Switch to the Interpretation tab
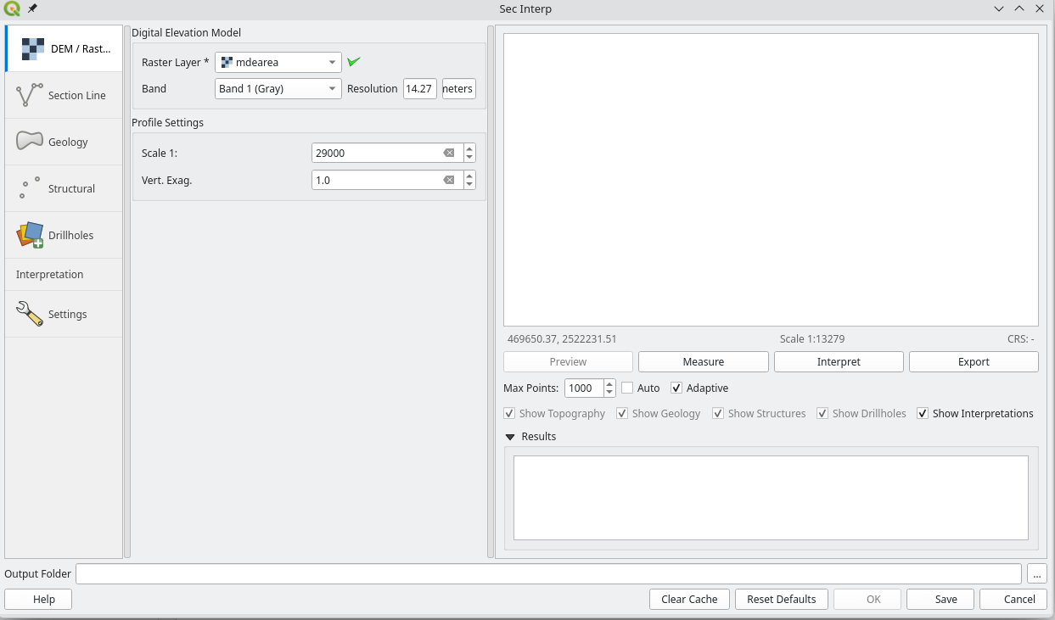Image resolution: width=1055 pixels, height=620 pixels. pos(50,275)
